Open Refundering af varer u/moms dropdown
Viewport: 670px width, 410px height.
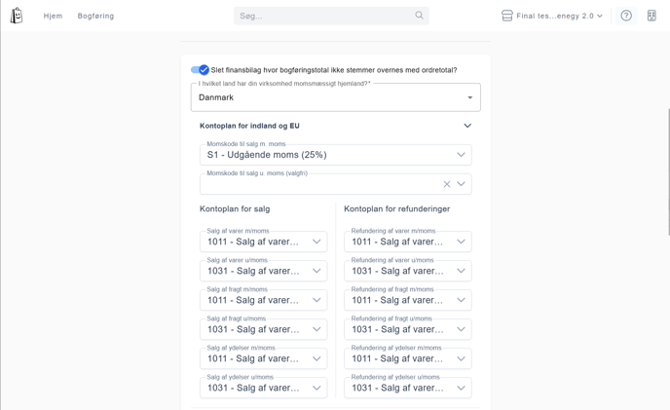click(408, 271)
